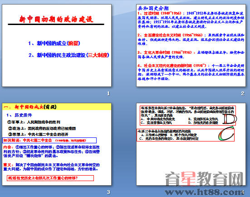Click slide number 1 label

click(x=108, y=93)
